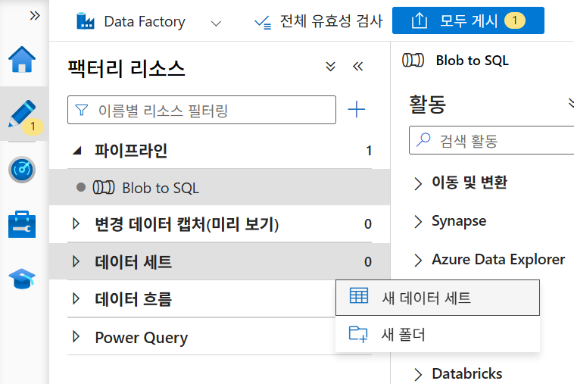Open the Manage toolbox hub

tap(22, 224)
